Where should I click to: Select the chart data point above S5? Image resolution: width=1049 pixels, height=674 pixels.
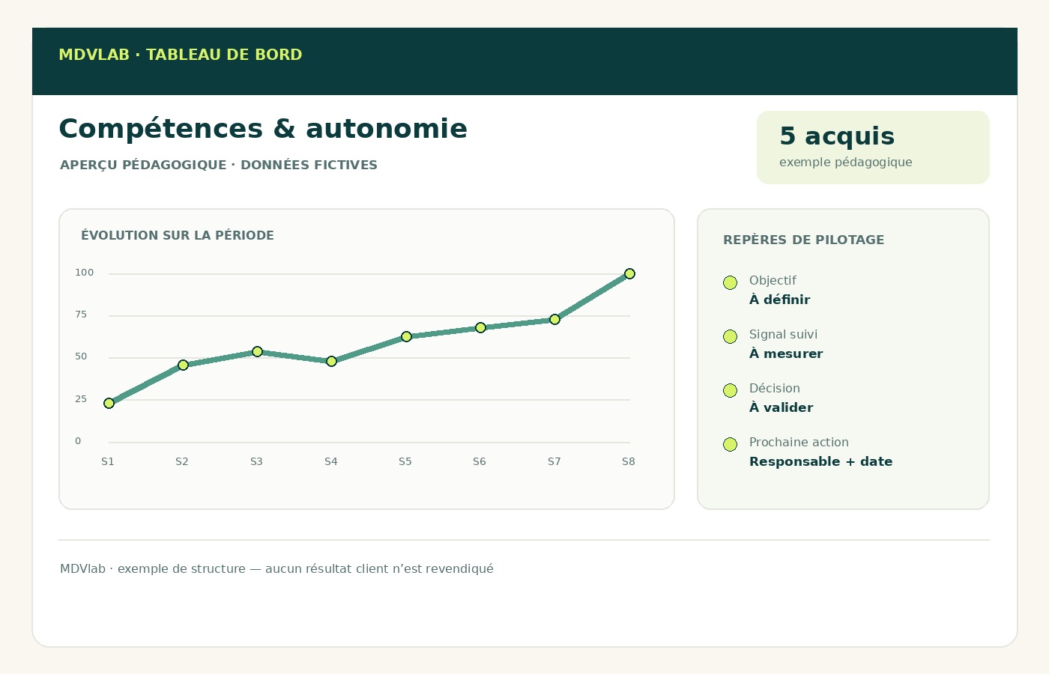tap(406, 336)
